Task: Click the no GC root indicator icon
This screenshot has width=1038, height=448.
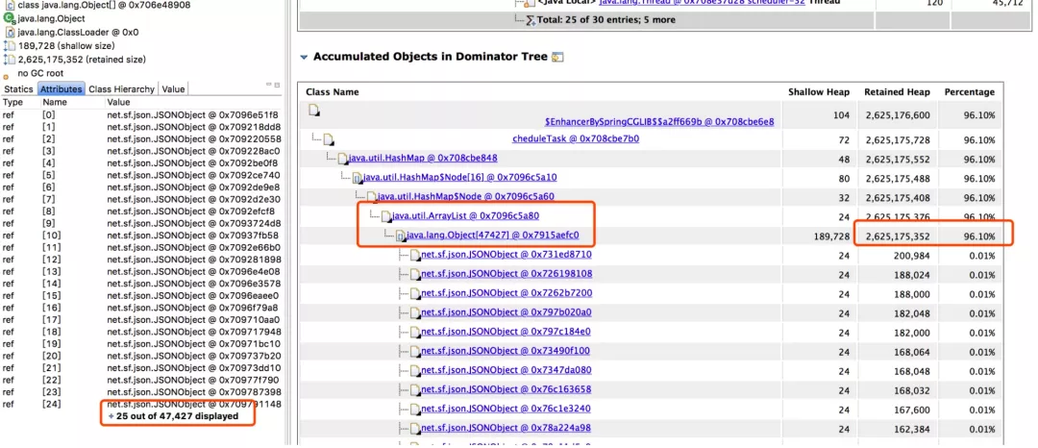Action: (7, 75)
